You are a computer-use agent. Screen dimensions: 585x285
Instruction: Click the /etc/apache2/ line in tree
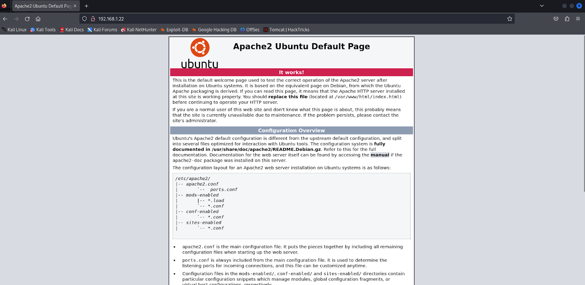pos(193,179)
